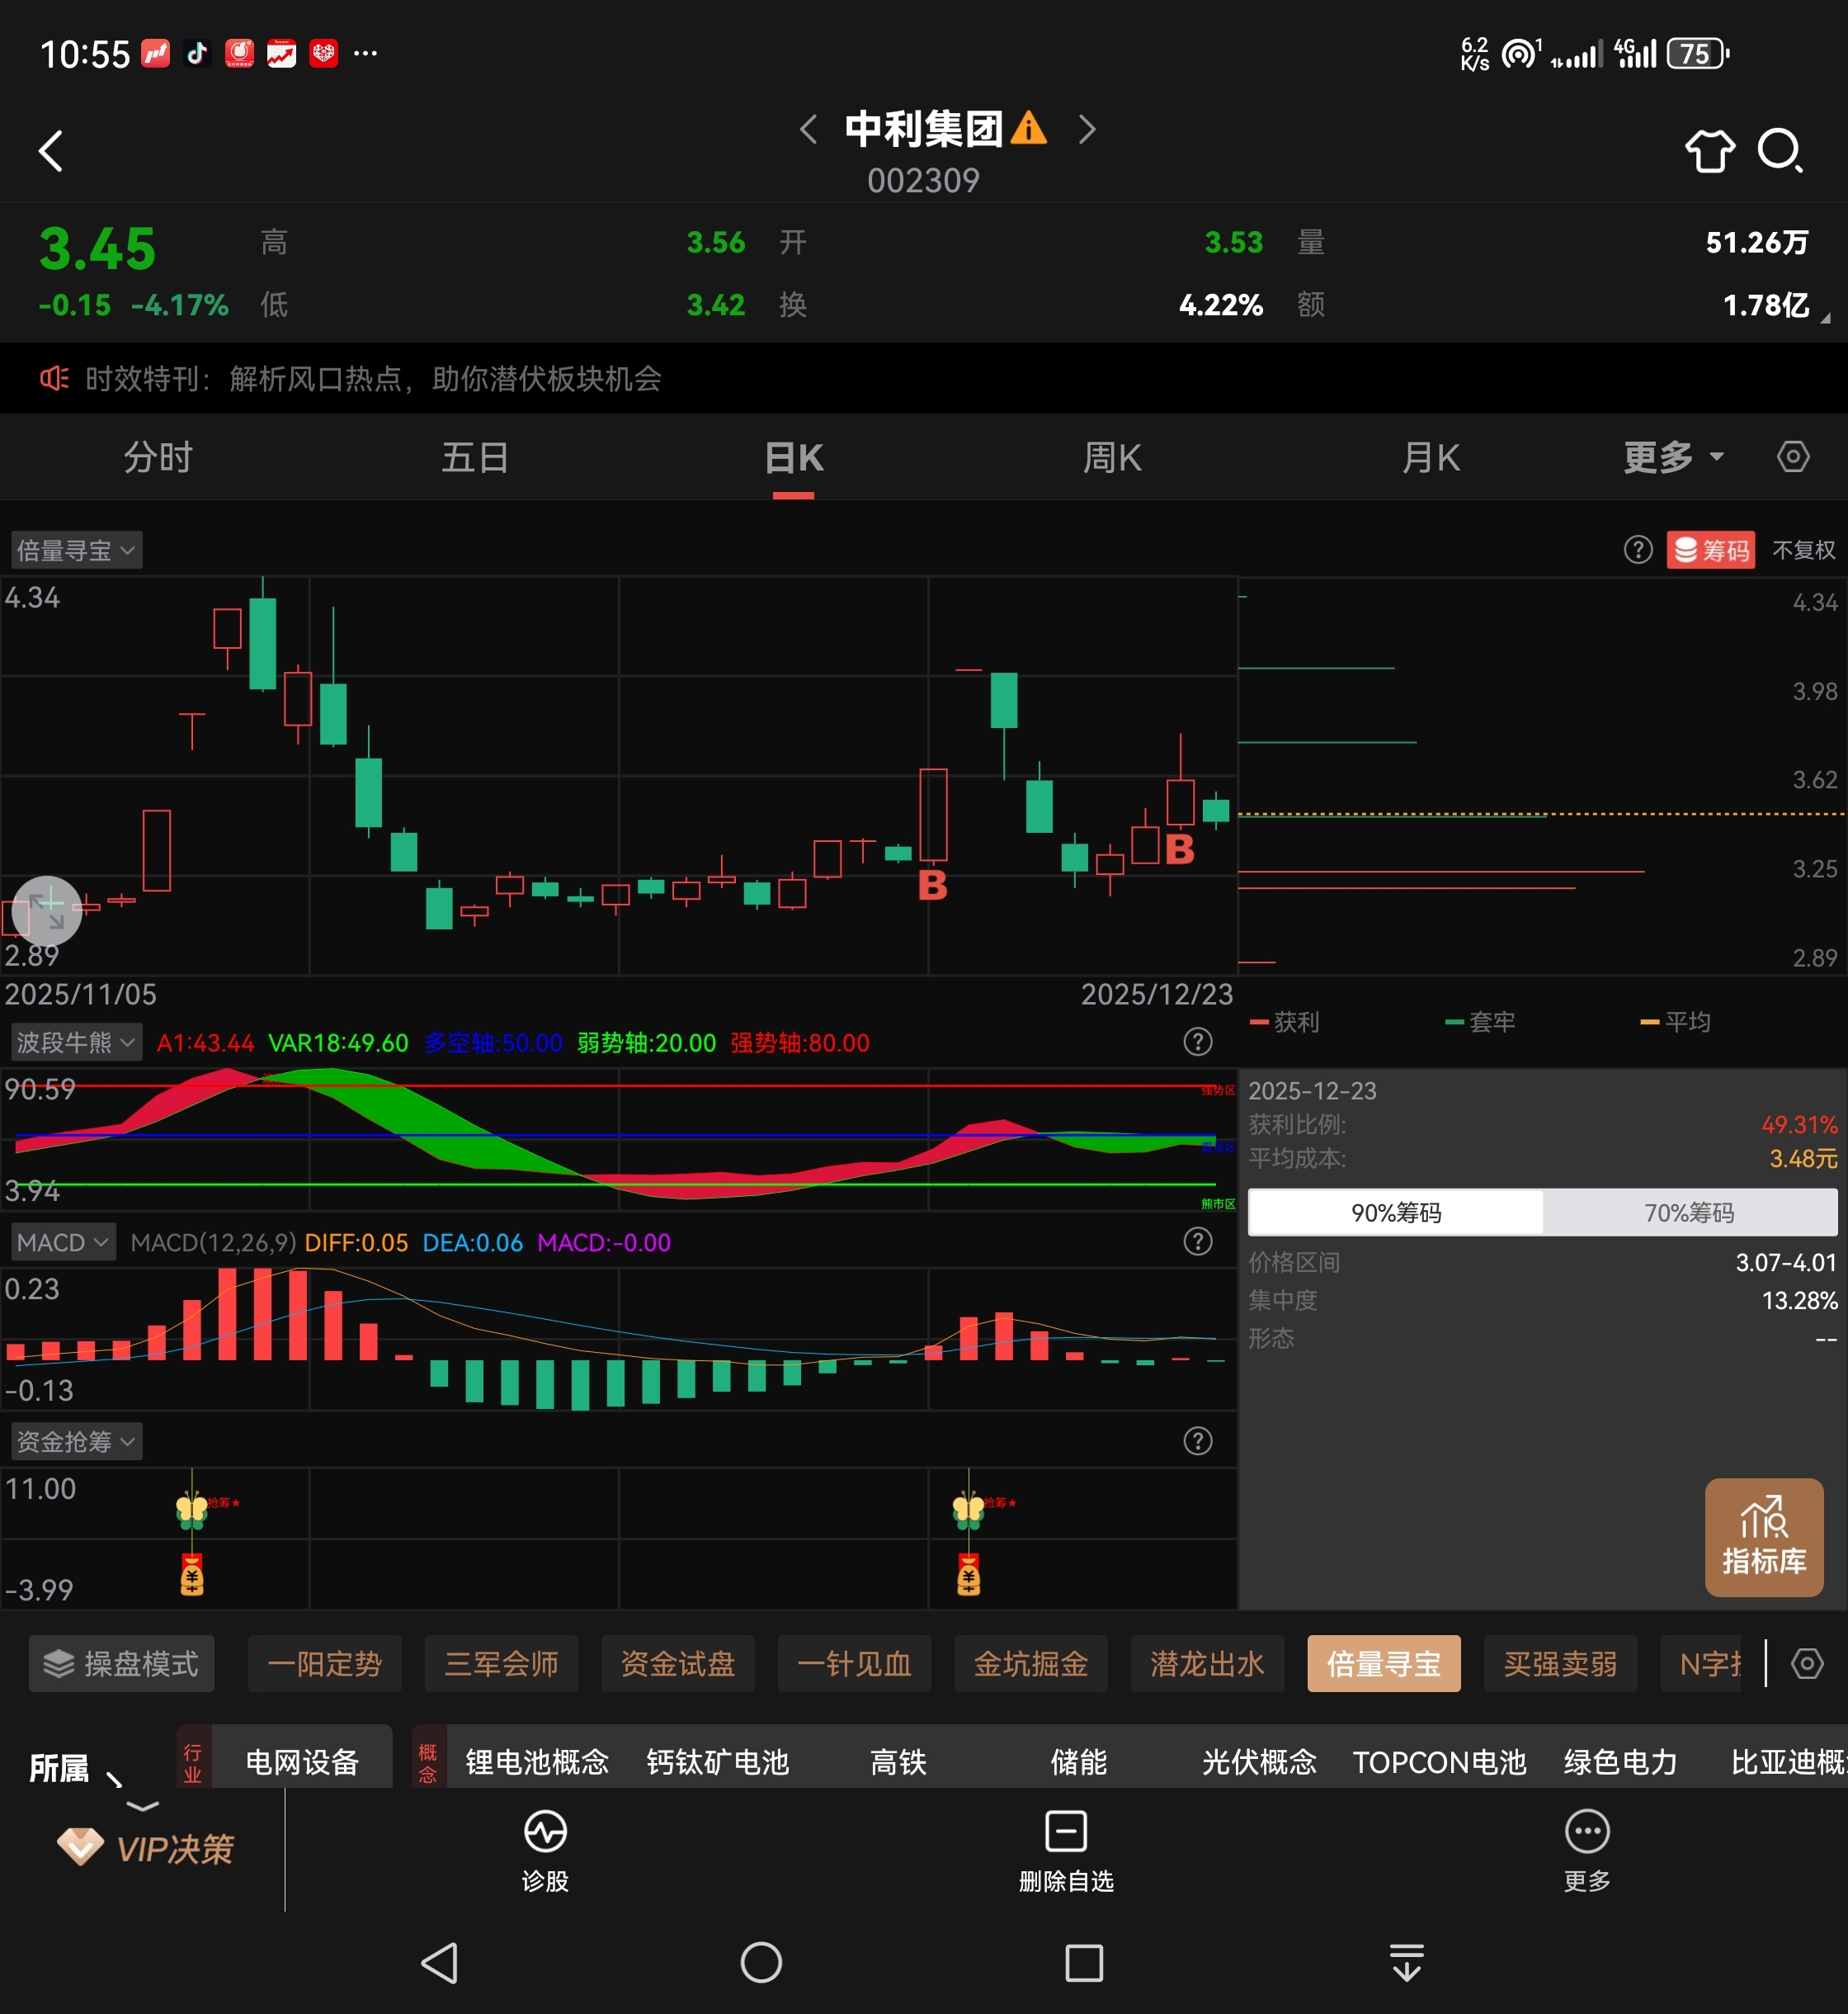Select the 70%筹码 segment
This screenshot has height=2014, width=1848.
1688,1213
